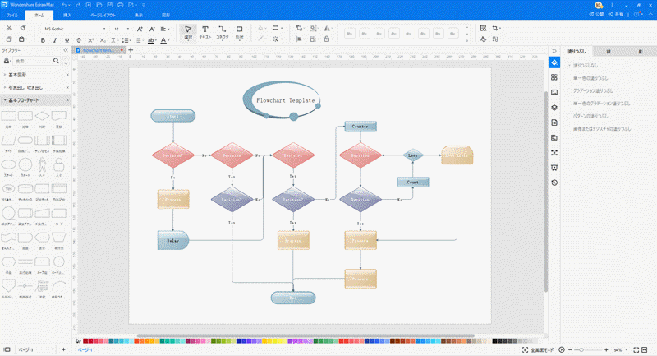This screenshot has width=657, height=356.
Task: Select the pointer 選択 tool
Action: [x=188, y=32]
